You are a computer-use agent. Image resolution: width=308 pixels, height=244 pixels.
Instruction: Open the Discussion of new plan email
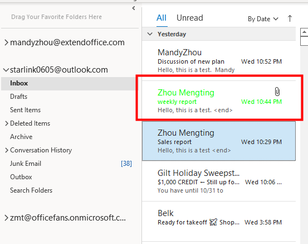click(219, 61)
